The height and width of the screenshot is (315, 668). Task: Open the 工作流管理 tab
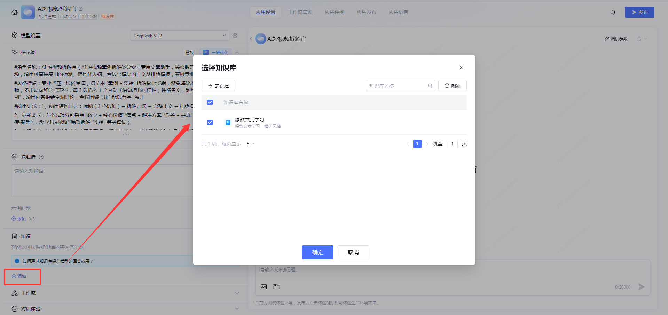tap(300, 12)
